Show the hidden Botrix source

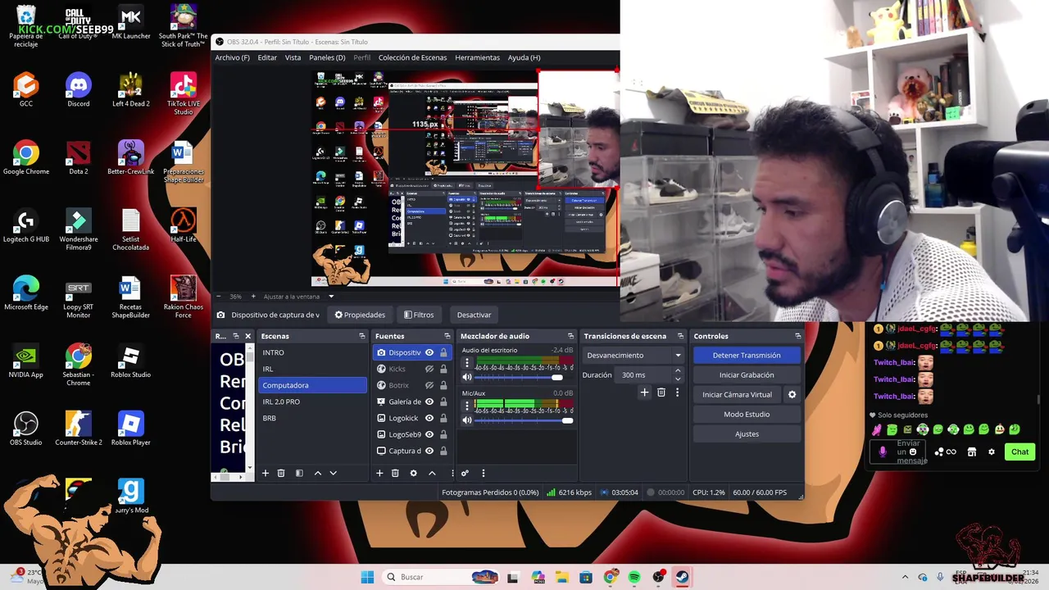click(429, 385)
